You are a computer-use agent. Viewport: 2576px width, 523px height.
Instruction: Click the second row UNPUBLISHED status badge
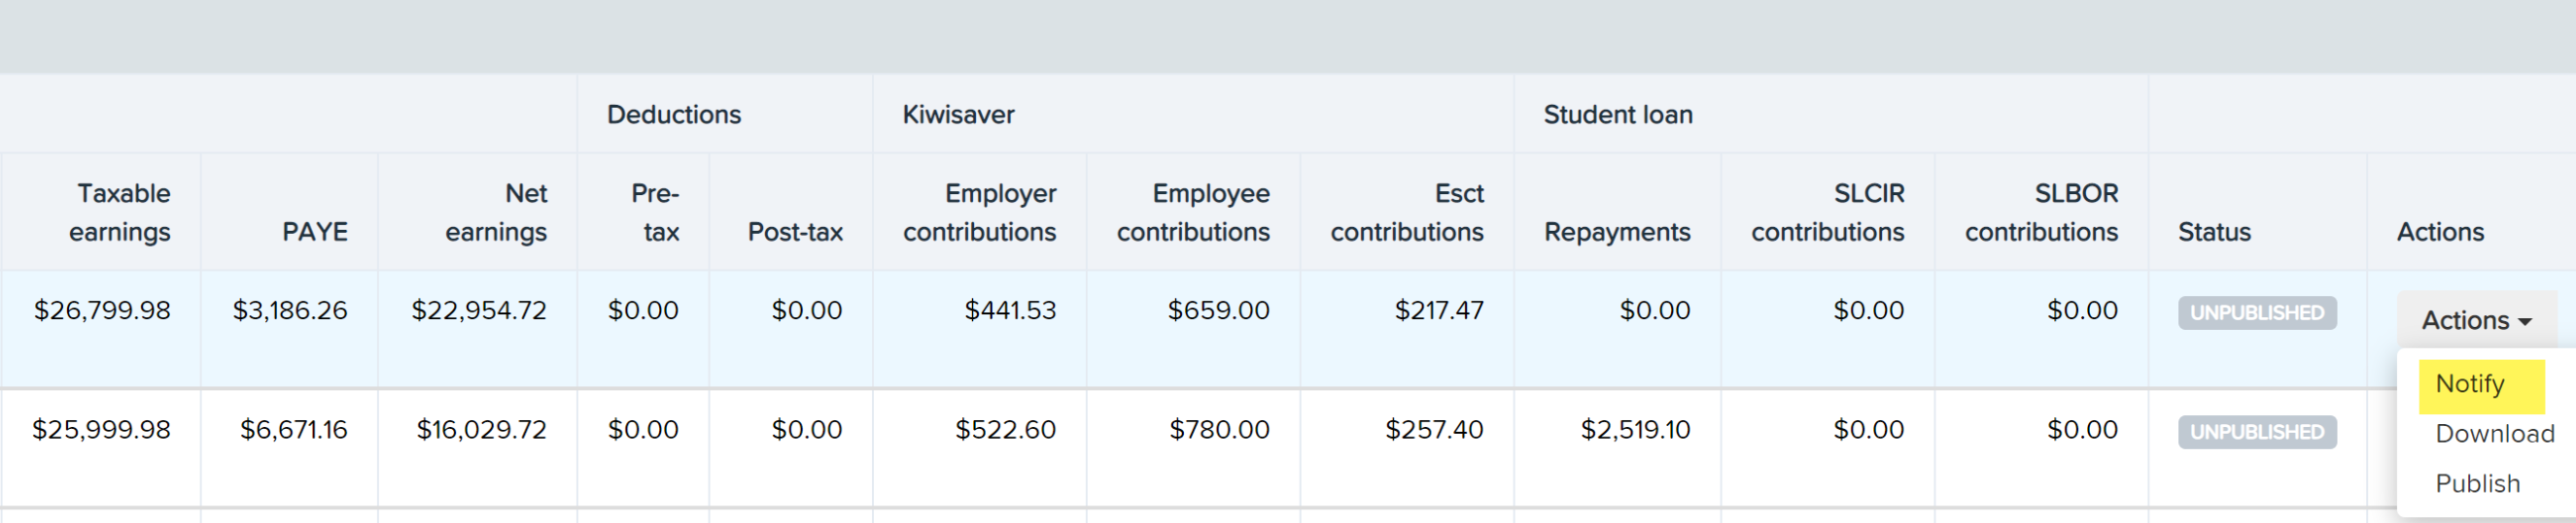coord(2257,432)
